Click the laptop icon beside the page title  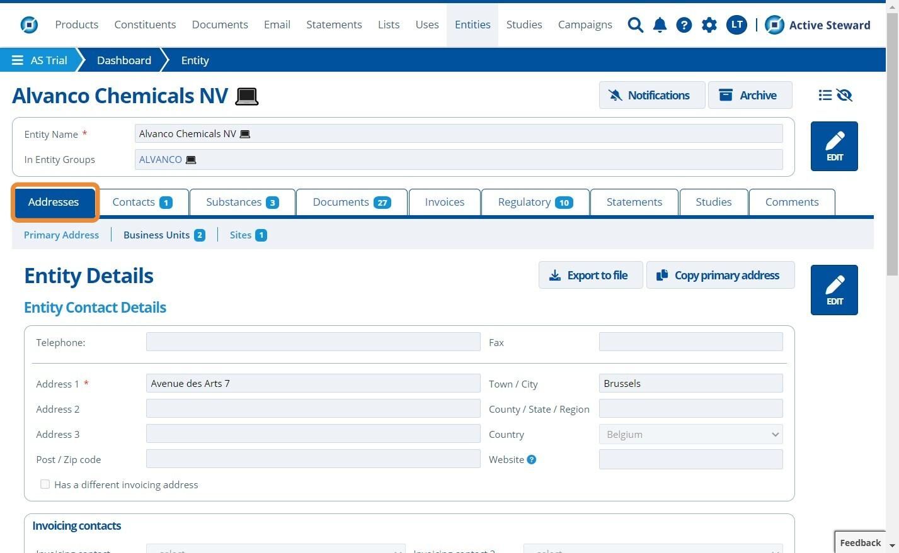click(x=246, y=96)
